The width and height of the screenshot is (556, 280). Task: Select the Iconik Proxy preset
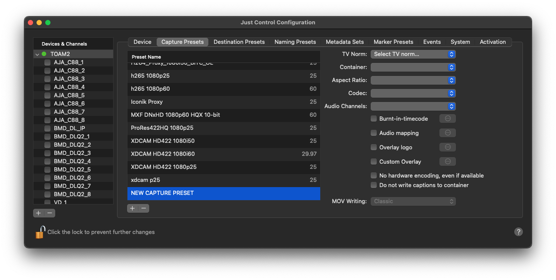point(224,102)
